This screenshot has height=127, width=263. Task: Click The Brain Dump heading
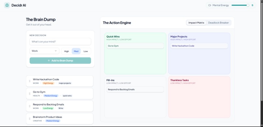pos(40,19)
